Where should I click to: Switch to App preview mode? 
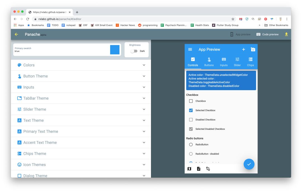[x=240, y=34]
